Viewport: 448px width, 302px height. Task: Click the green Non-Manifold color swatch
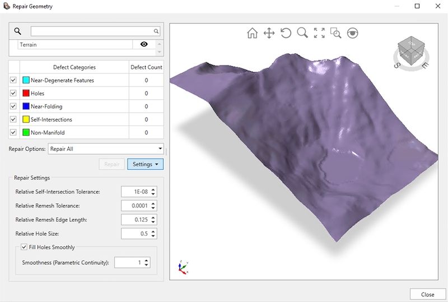26,132
